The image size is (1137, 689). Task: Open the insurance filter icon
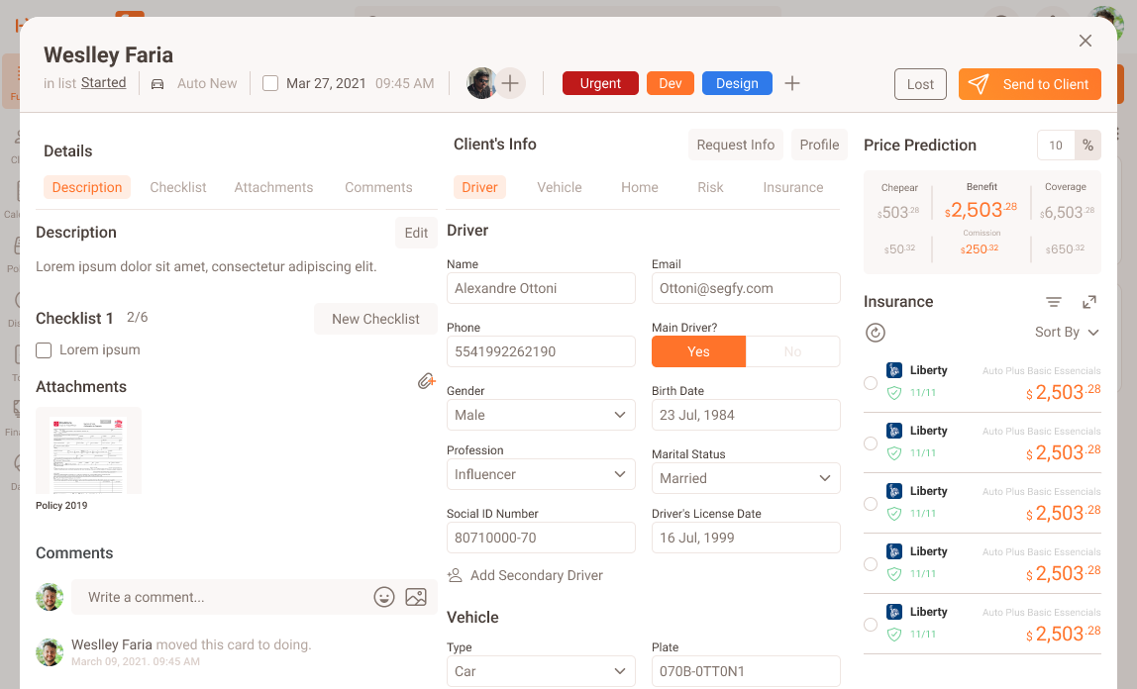point(1054,302)
